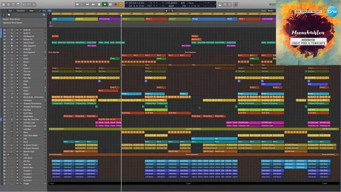
Task: Start playback with the green Play button
Action: 105,4
